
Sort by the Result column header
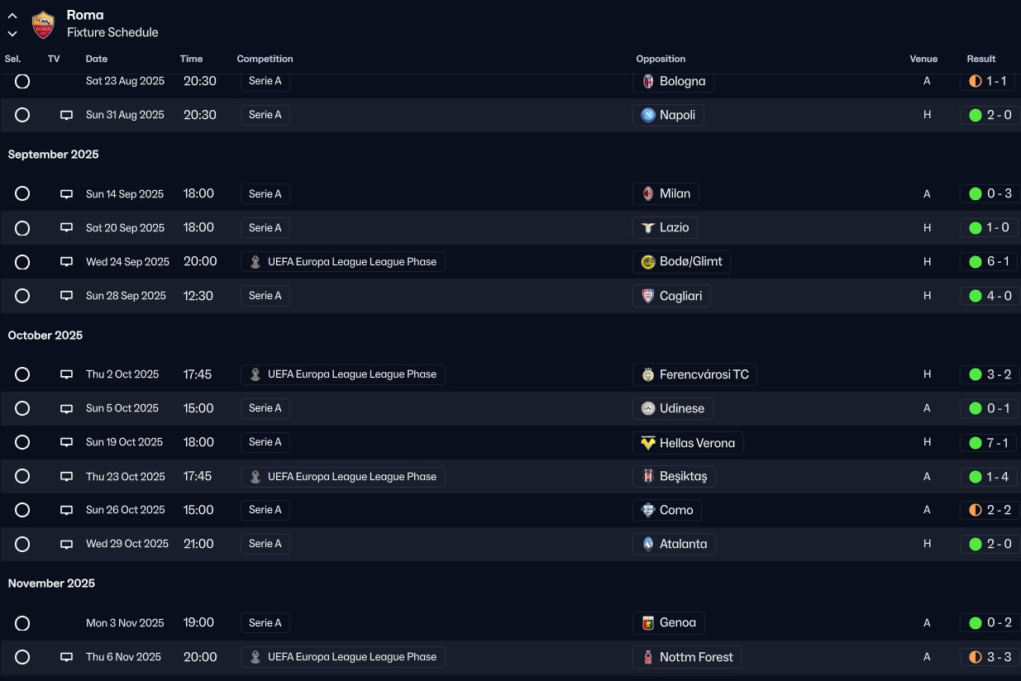pos(980,59)
